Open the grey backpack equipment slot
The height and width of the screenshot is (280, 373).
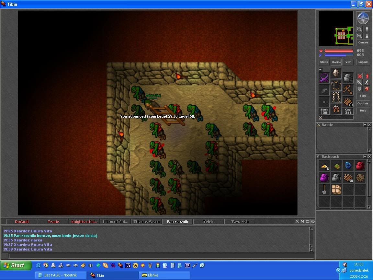pos(348,78)
